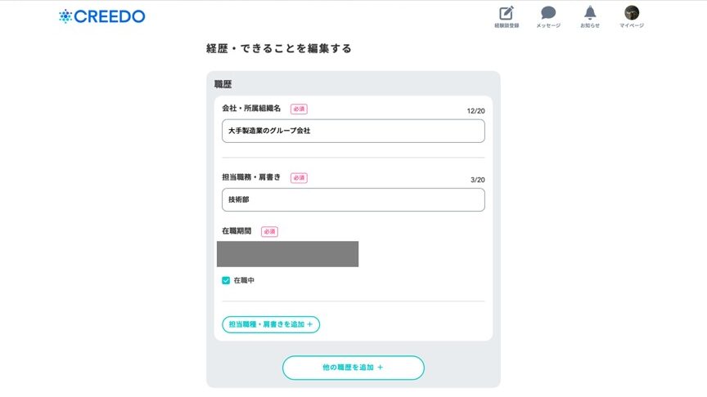Image resolution: width=707 pixels, height=397 pixels.
Task: Click the 必須 badge beside 在職期間
Action: click(x=269, y=232)
